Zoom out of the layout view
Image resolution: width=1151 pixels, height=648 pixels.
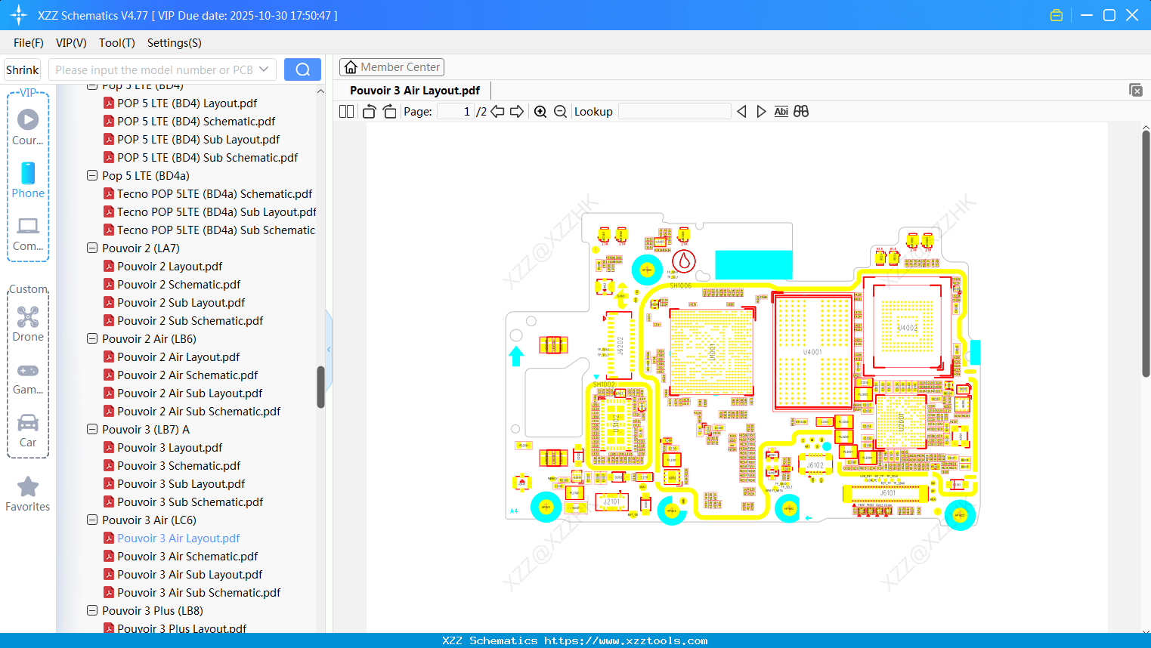pyautogui.click(x=559, y=111)
